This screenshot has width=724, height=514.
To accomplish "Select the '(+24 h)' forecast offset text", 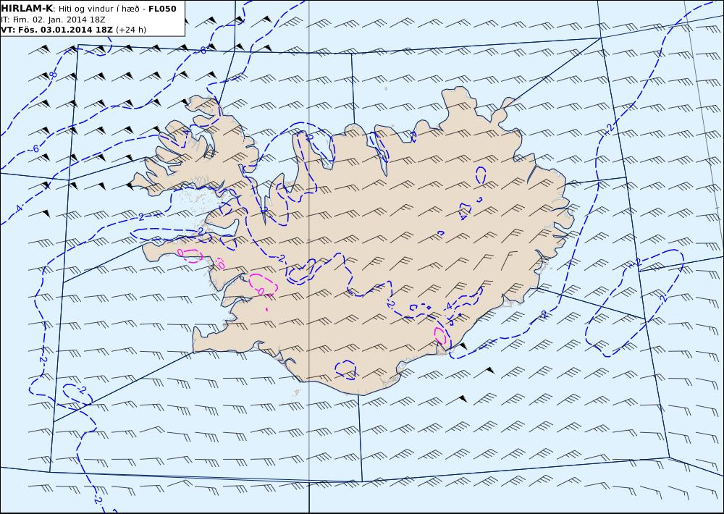I will pos(130,30).
